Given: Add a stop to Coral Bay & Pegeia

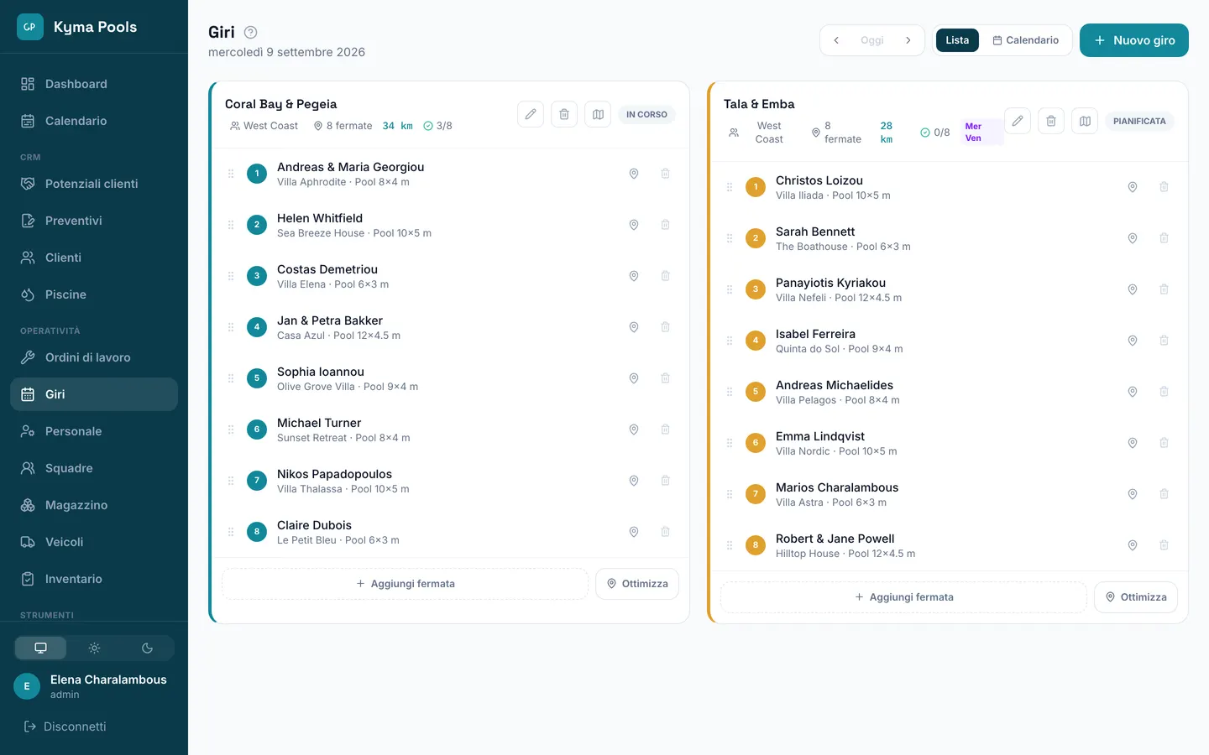Looking at the screenshot, I should pos(405,584).
